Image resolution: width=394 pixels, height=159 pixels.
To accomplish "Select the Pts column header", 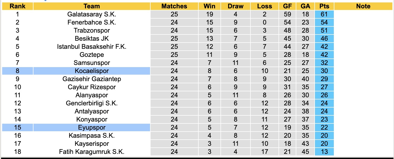I will (x=324, y=6).
